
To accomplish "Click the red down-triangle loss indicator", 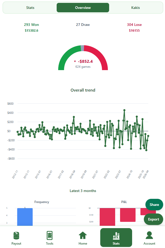I will coord(75,61).
